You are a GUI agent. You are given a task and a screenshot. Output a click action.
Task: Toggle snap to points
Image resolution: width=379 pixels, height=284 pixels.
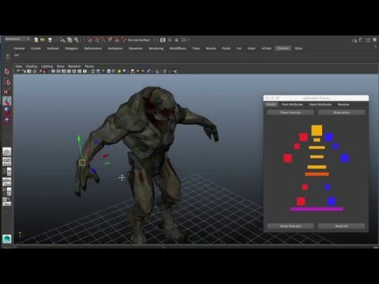tap(103, 40)
